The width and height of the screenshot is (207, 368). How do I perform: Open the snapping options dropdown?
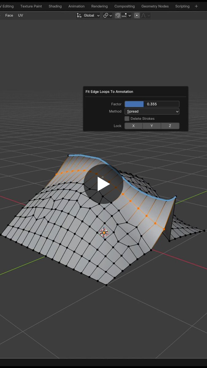point(126,15)
